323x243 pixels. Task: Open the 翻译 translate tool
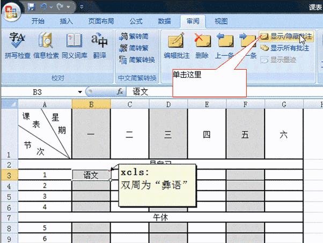(x=99, y=45)
